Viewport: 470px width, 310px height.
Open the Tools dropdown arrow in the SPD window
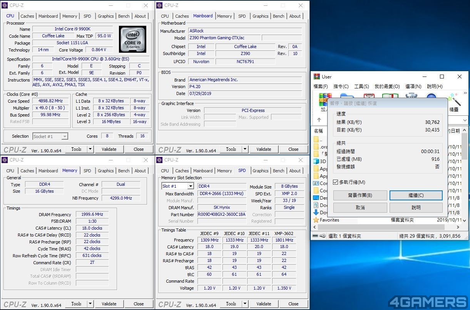(x=245, y=304)
